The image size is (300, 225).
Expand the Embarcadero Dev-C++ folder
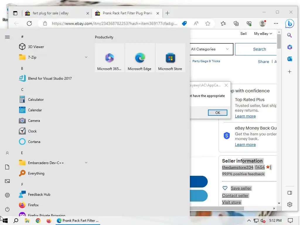54,163
